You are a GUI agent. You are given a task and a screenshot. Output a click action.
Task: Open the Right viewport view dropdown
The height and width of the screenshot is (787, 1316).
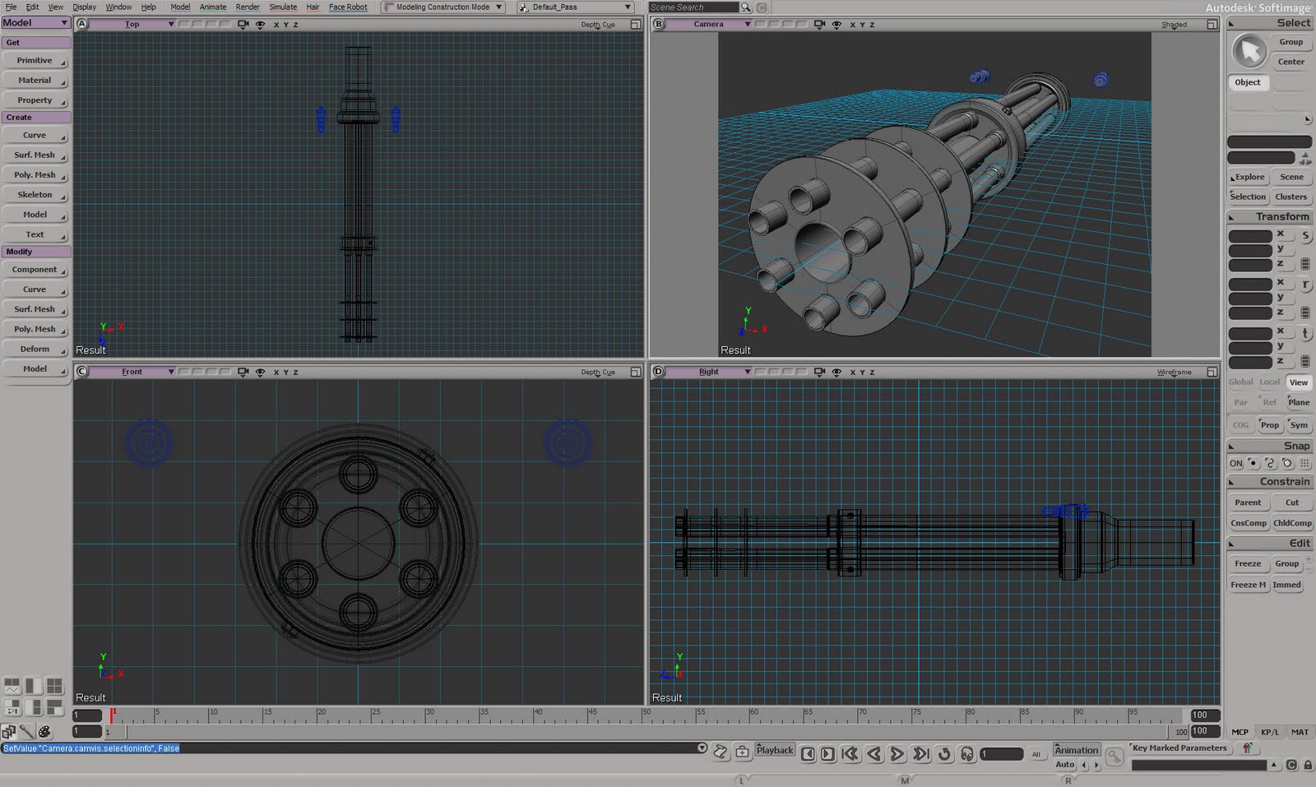click(709, 372)
